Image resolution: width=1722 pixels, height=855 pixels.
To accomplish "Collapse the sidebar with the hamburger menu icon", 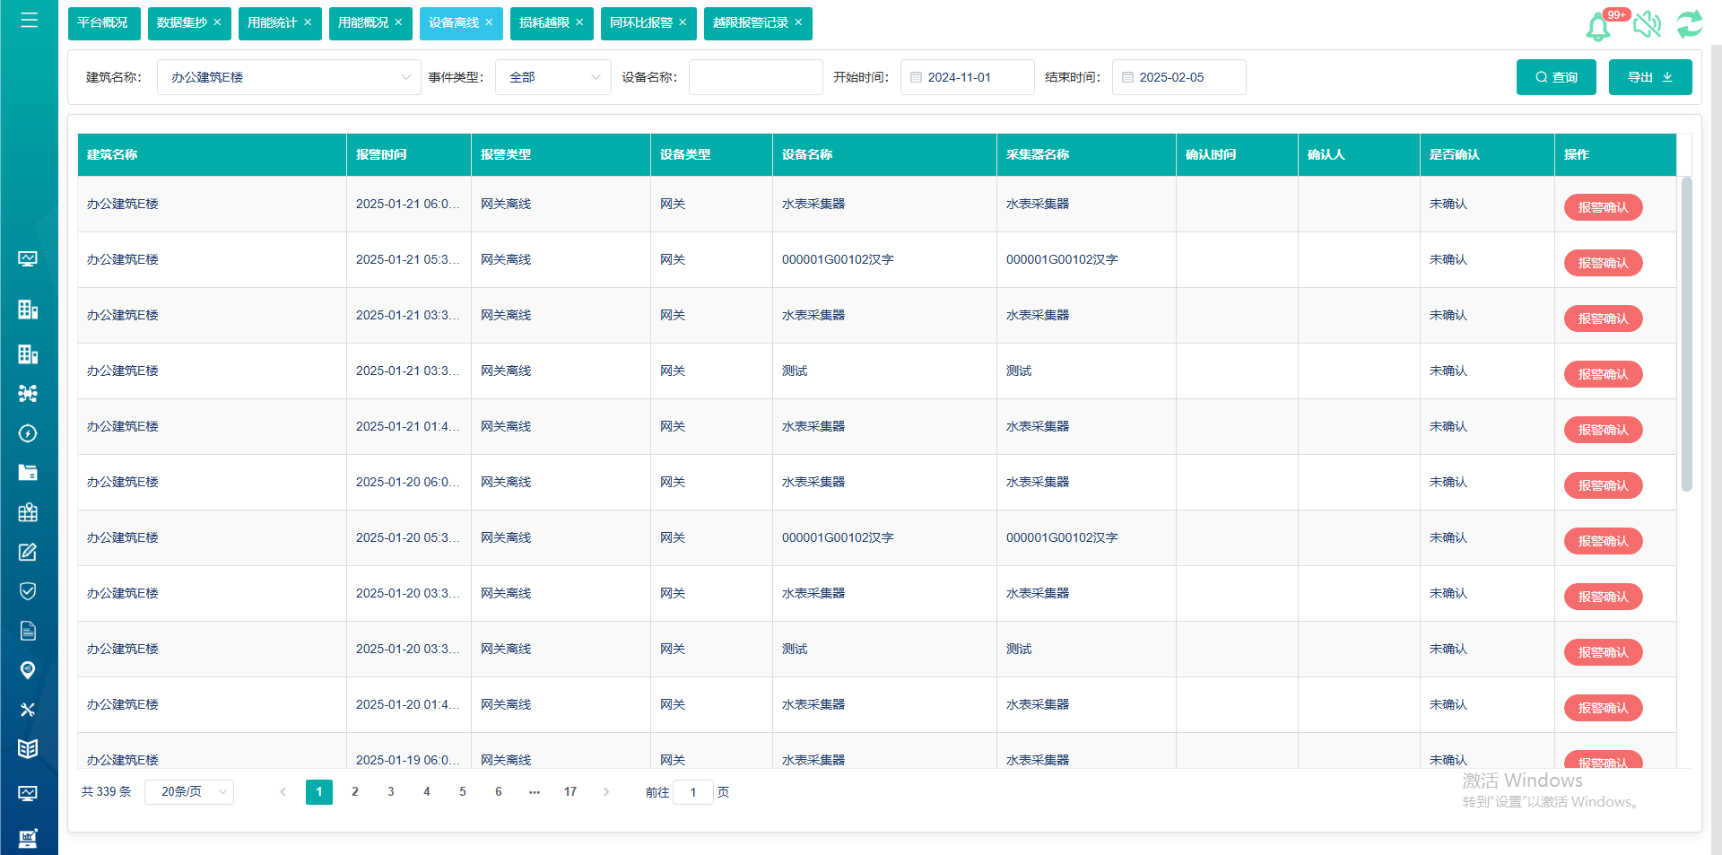I will (29, 20).
